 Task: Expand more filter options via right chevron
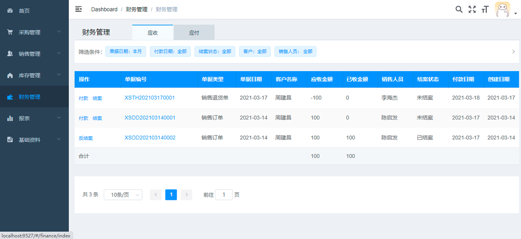[513, 52]
